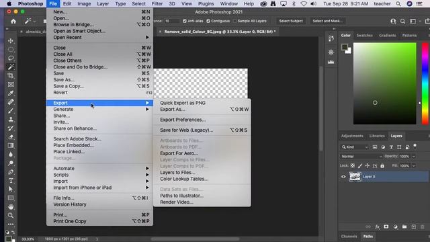The height and width of the screenshot is (242, 430).
Task: Expand the Open Recent submenu
Action: click(x=100, y=38)
